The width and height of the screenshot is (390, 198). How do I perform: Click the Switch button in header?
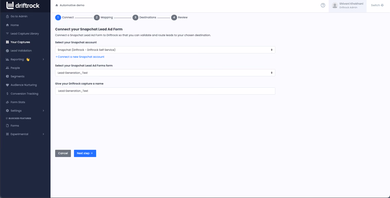377,5
